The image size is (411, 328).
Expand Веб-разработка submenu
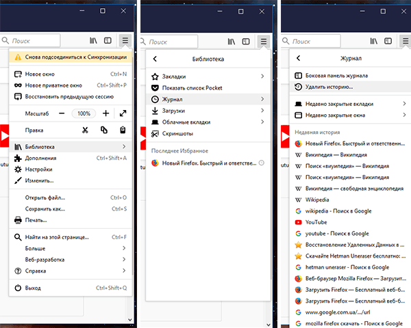[x=71, y=260]
